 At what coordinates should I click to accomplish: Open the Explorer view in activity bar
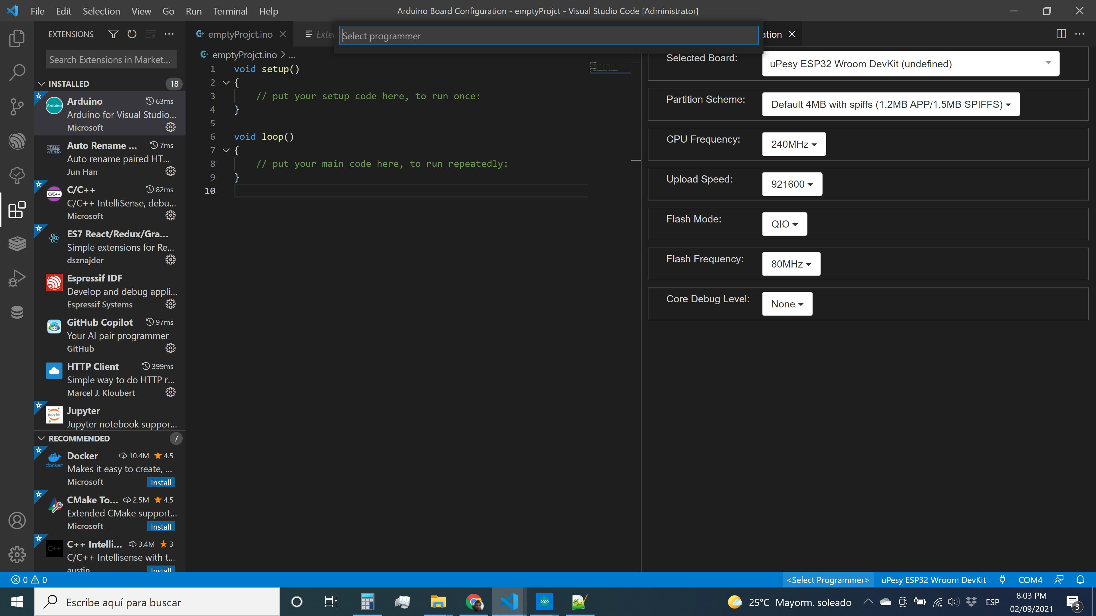[x=17, y=38]
